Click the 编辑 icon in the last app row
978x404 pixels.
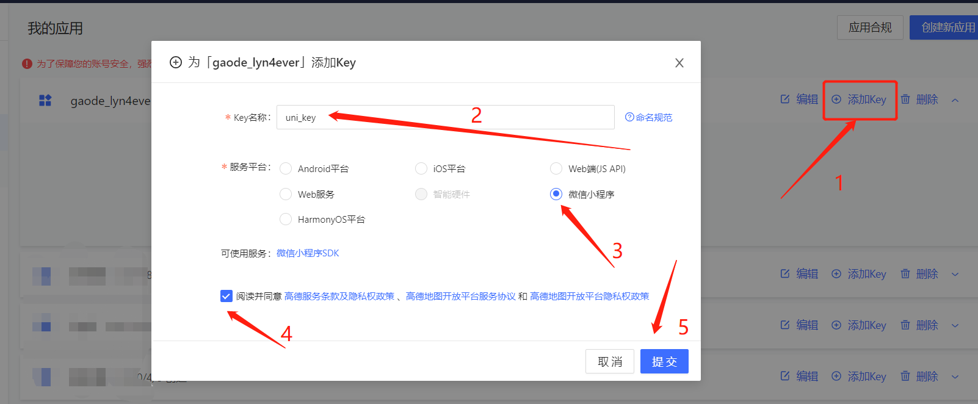[x=785, y=377]
